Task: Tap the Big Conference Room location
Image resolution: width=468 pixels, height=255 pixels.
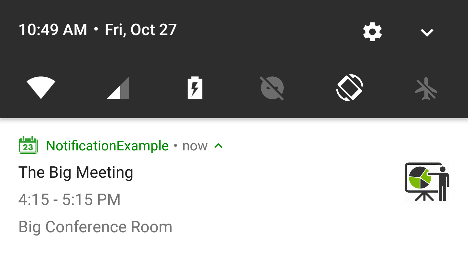Action: 95,227
